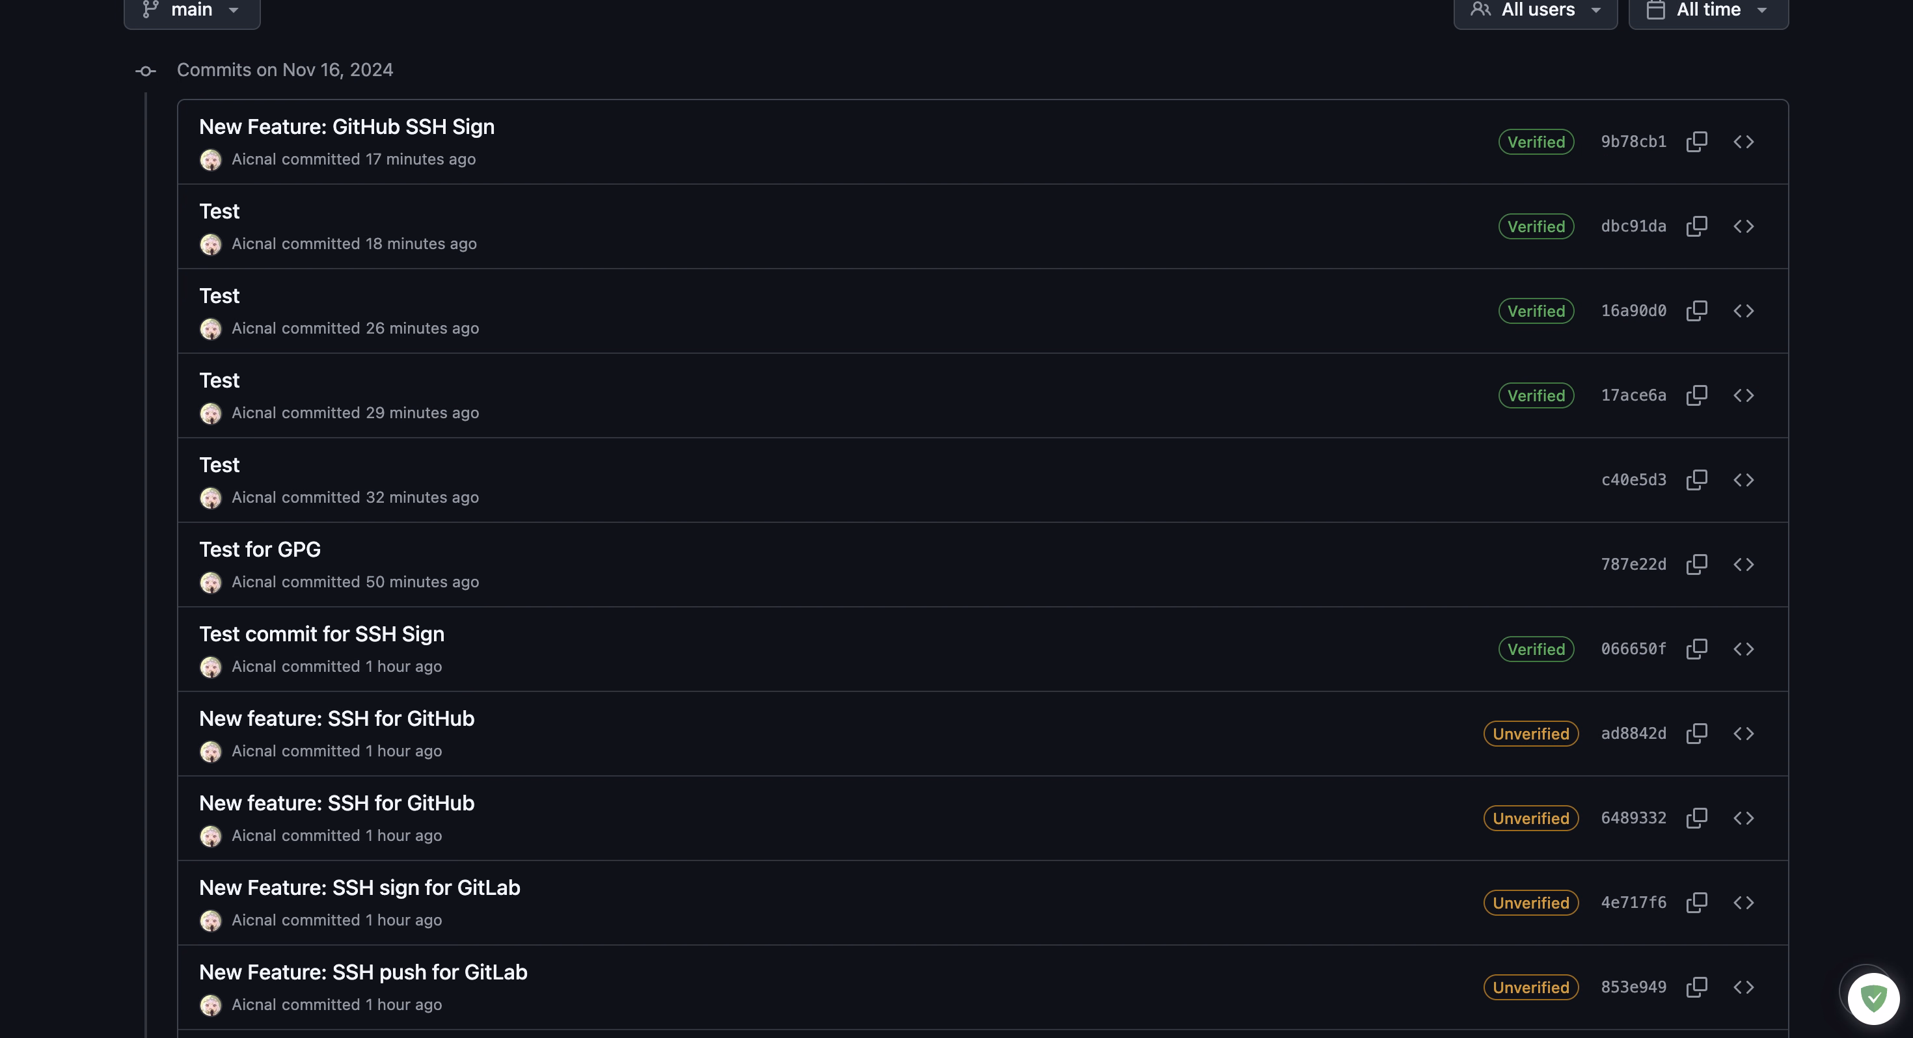Click Verified badge on commit 9b78cb1
The height and width of the screenshot is (1038, 1913).
click(x=1536, y=142)
